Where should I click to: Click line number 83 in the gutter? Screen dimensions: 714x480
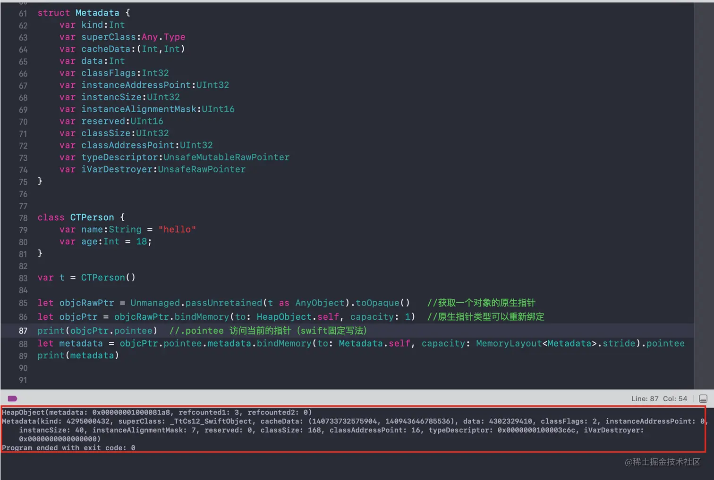pyautogui.click(x=23, y=278)
